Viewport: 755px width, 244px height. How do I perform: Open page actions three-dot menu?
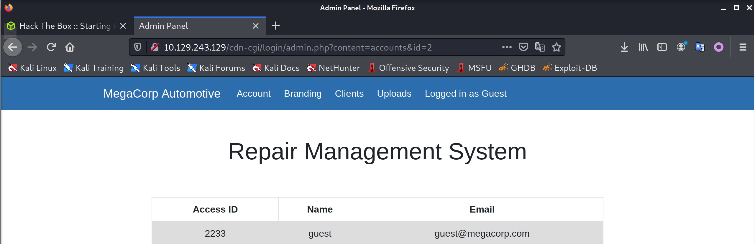507,47
